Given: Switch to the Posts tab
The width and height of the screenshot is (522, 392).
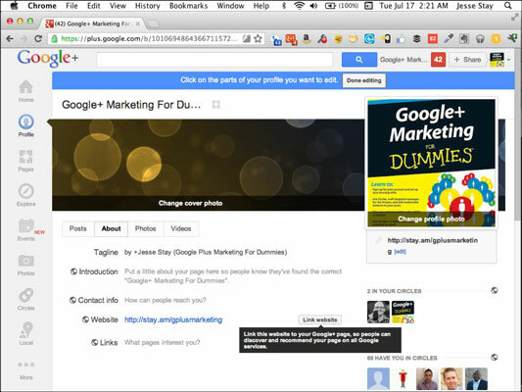Looking at the screenshot, I should coord(78,228).
